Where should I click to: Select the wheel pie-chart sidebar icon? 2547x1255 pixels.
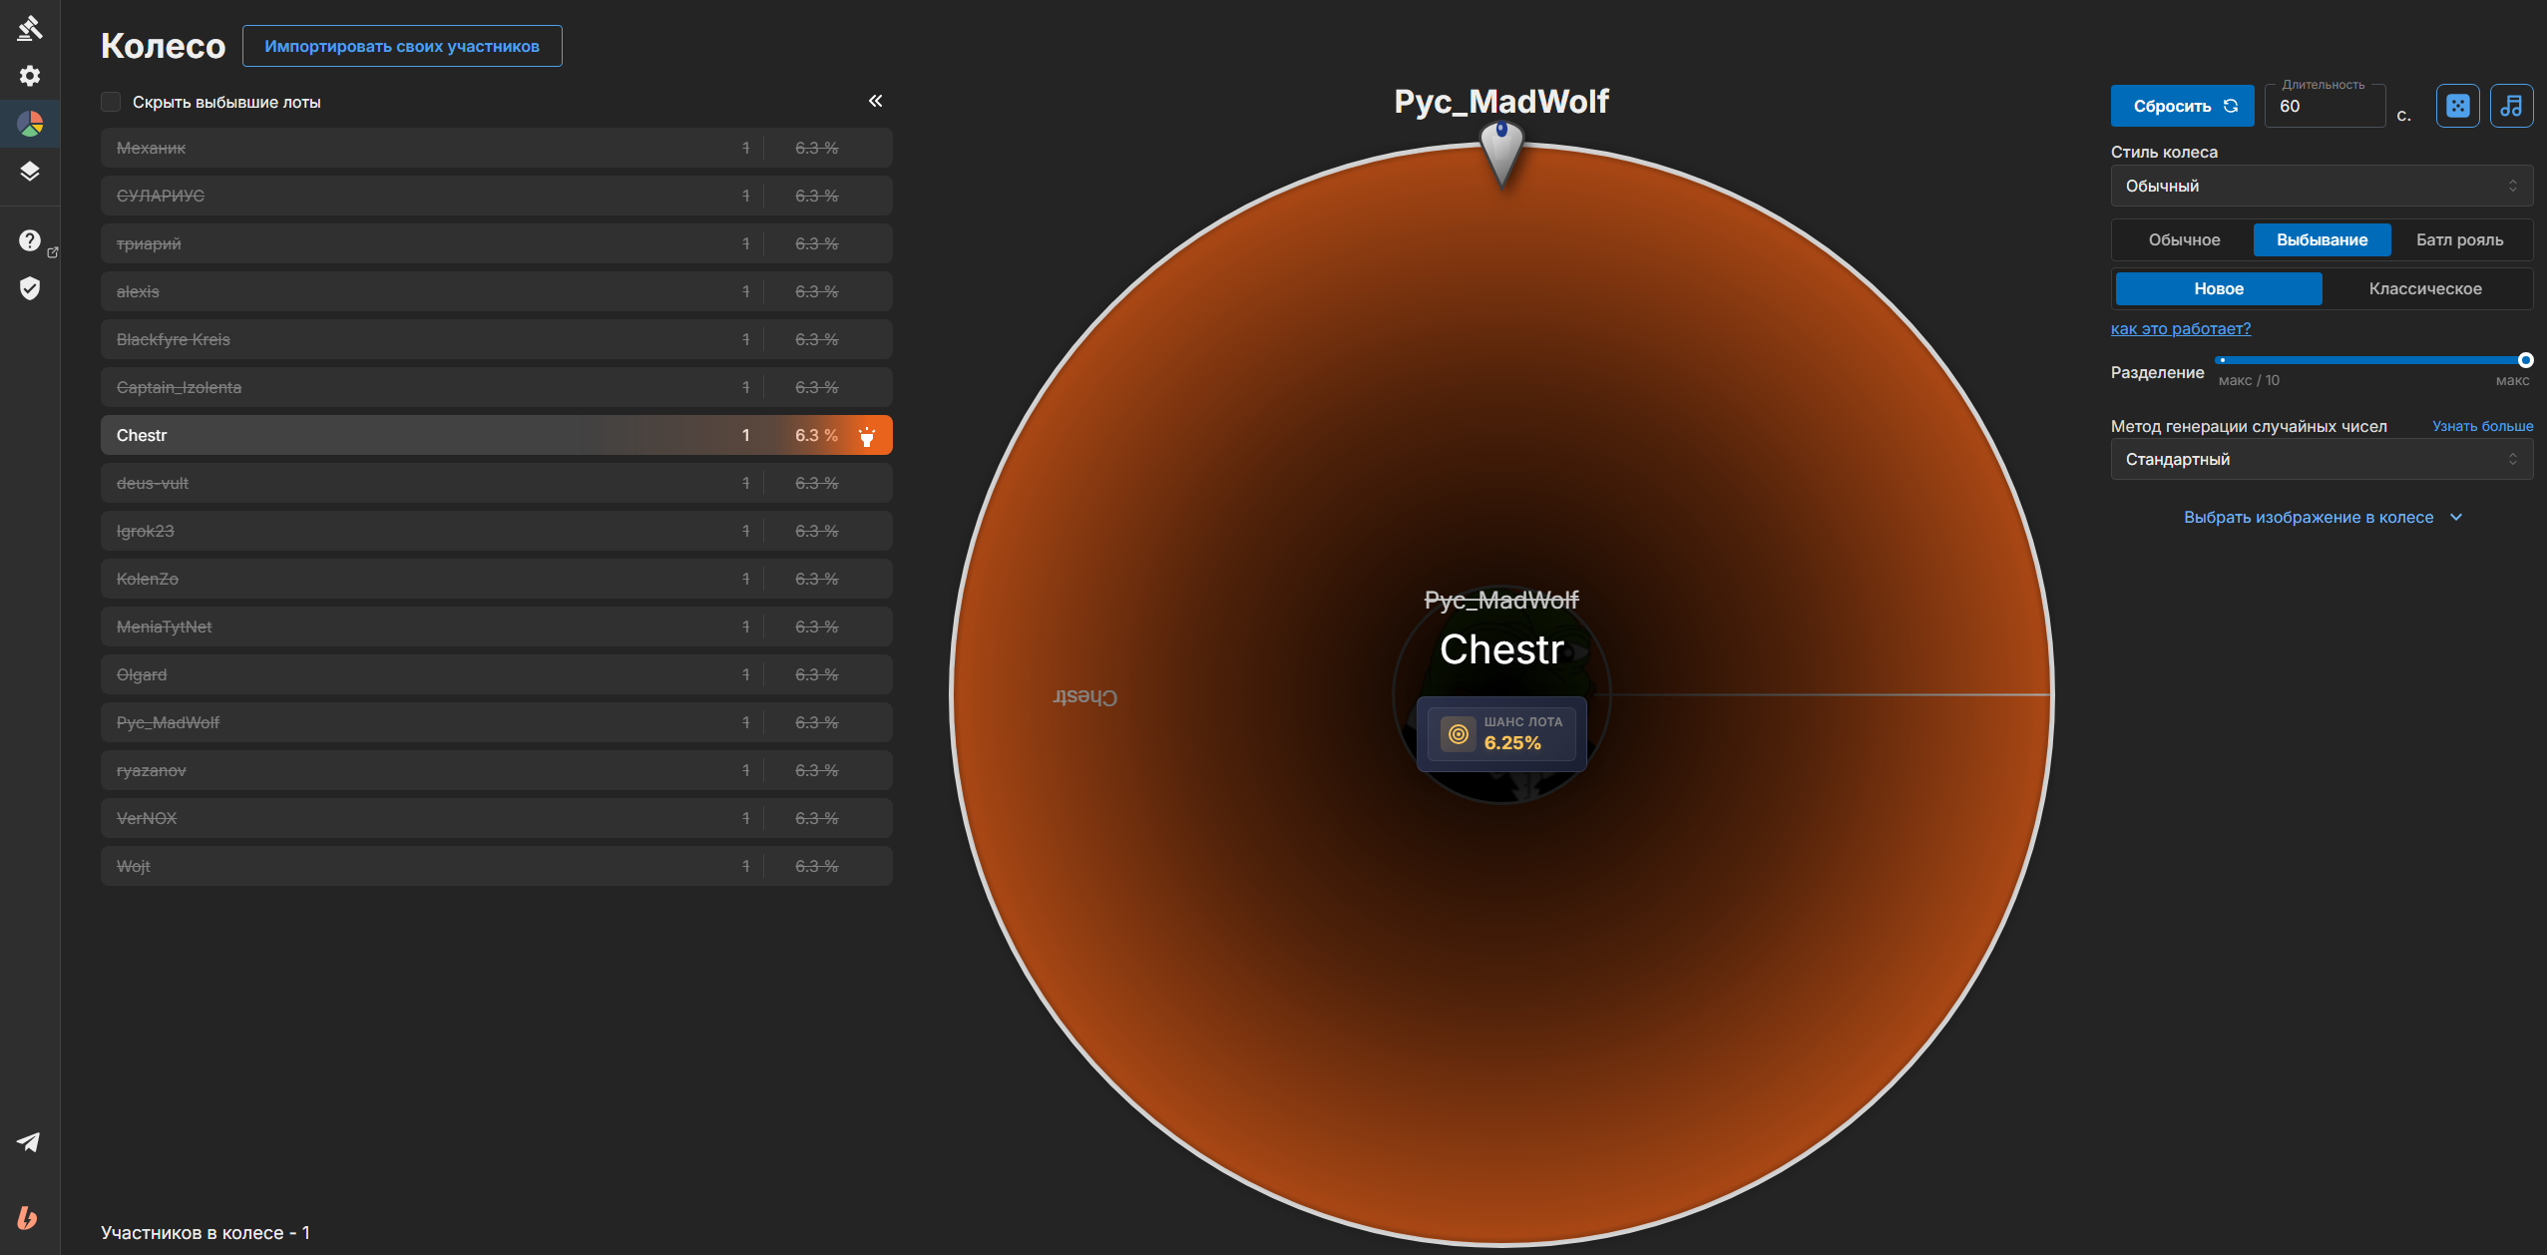30,124
